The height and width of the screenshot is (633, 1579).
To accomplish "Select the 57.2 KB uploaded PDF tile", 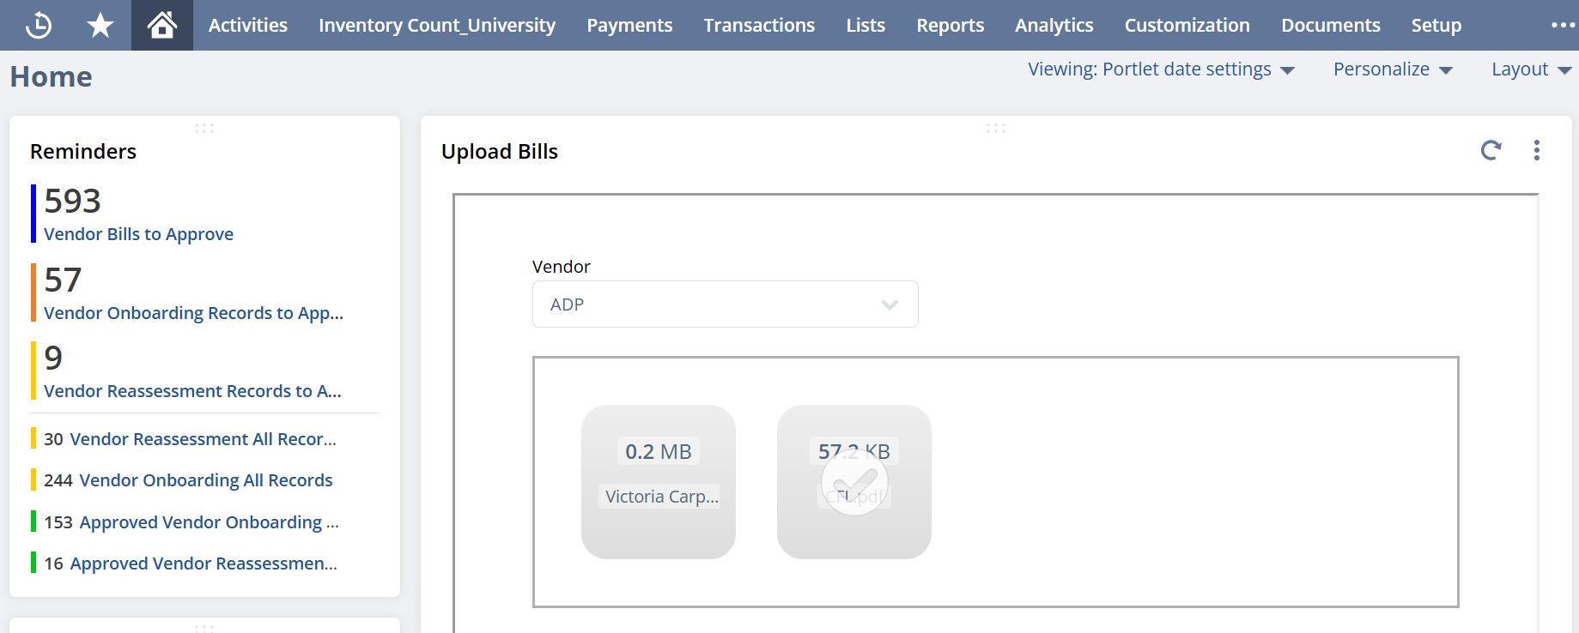I will [854, 482].
